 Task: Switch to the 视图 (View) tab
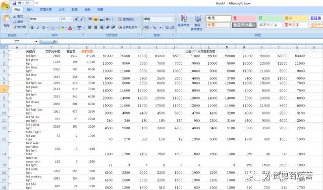(100, 10)
